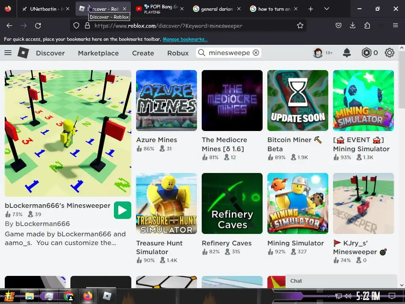Viewport: 405px width, 304px height.
Task: Open a new browser tab
Action: tap(310, 9)
